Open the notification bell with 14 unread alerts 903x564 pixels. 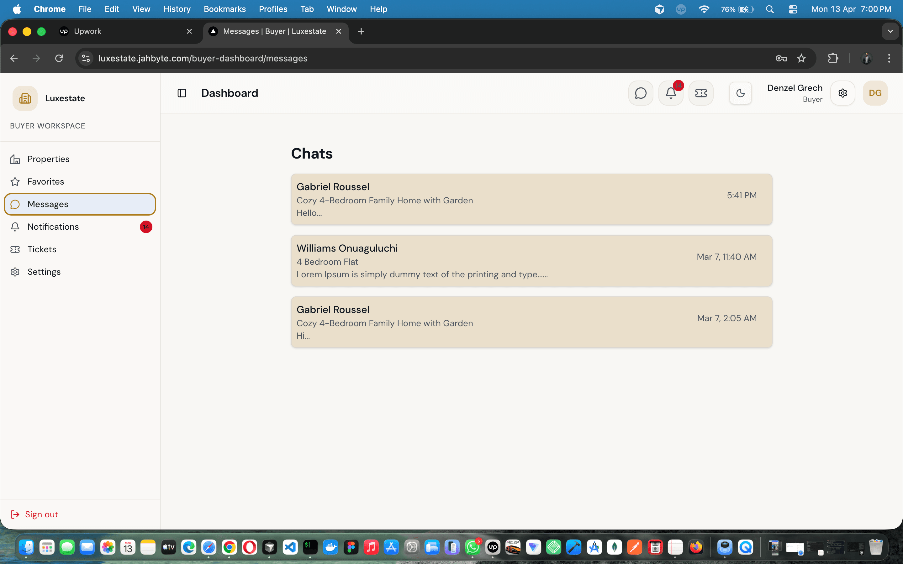(x=671, y=93)
